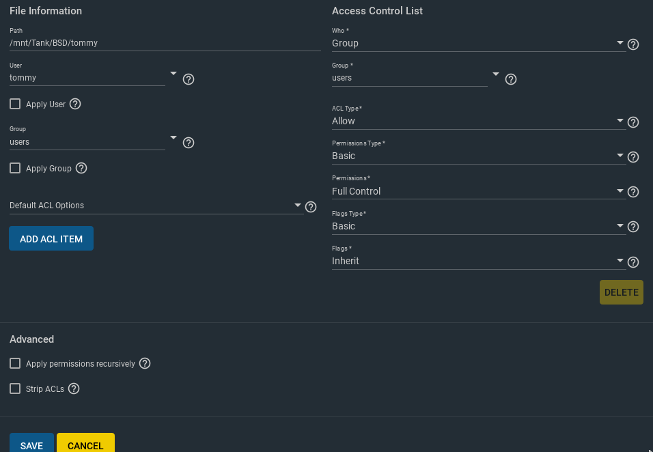
Task: Click the yellow CANCEL button
Action: 85,444
